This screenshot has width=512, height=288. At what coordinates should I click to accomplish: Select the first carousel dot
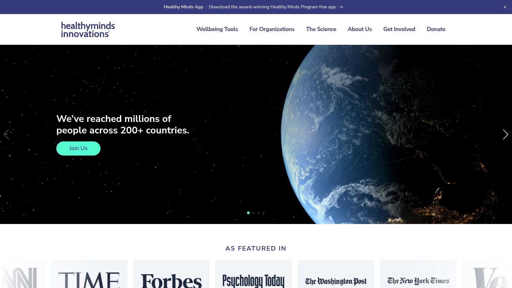248,213
